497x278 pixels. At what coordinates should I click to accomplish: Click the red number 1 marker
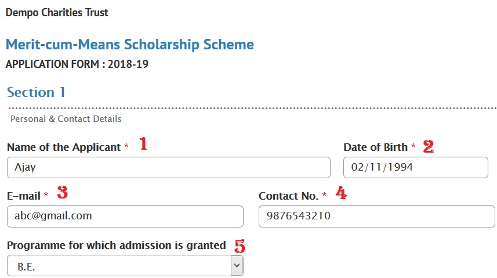click(x=143, y=145)
